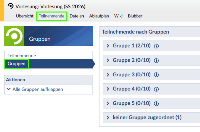Image resolution: width=200 pixels, height=132 pixels.
Task: Click the Teilnehmende tab in navigation
Action: click(x=51, y=16)
